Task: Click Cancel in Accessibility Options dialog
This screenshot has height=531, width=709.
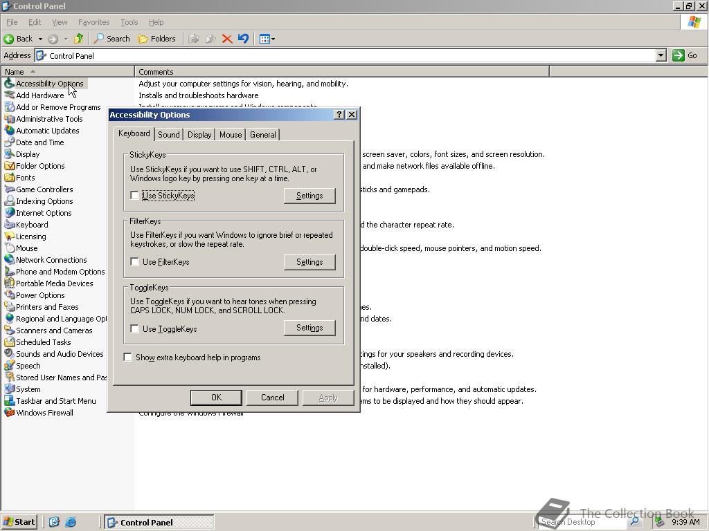Action: pyautogui.click(x=272, y=398)
